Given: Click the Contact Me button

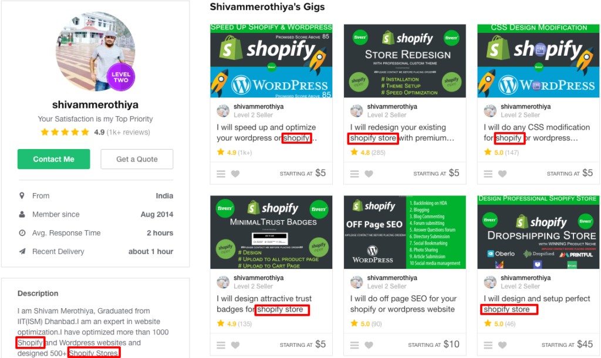Looking at the screenshot, I should [x=53, y=159].
